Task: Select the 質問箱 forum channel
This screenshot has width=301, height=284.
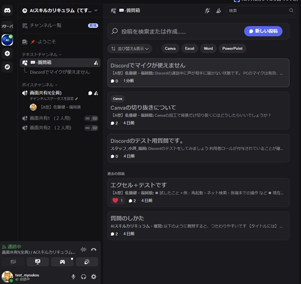Action: (x=60, y=63)
